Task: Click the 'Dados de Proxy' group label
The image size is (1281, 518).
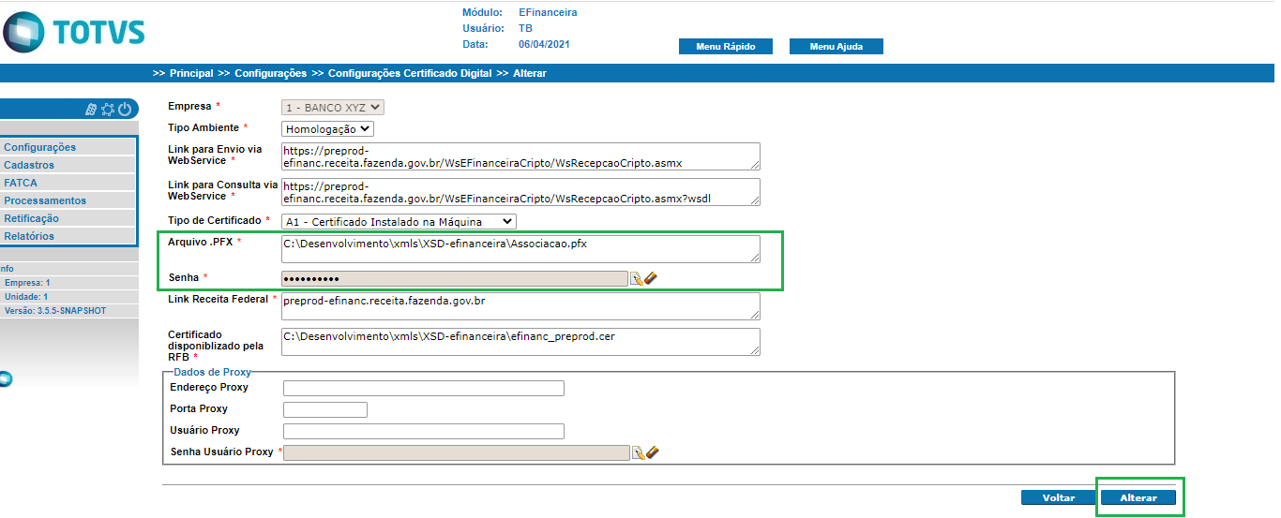Action: pyautogui.click(x=212, y=372)
